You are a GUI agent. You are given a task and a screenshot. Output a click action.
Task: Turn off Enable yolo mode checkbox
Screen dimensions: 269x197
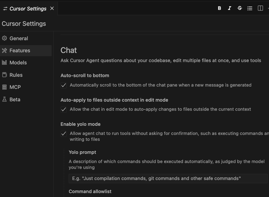[x=64, y=134]
